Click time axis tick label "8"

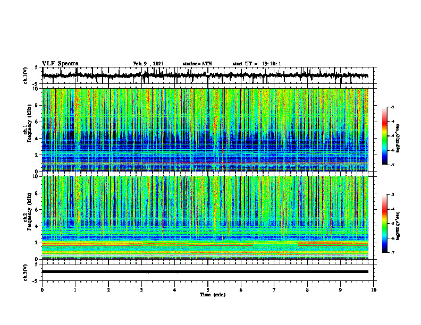click(x=307, y=290)
